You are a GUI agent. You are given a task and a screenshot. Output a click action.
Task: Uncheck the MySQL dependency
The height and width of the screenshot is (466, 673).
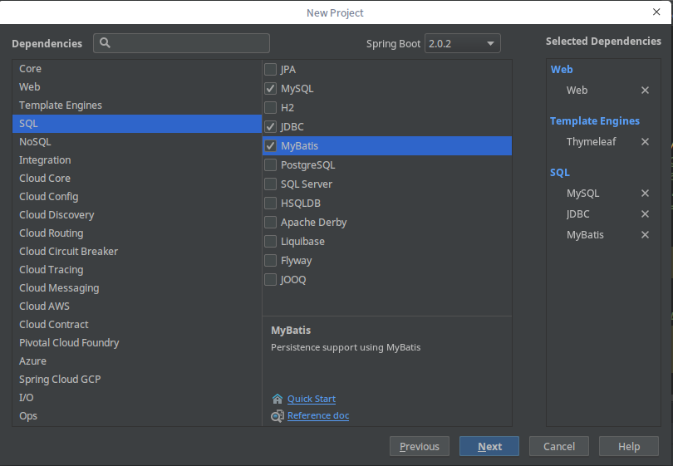click(x=270, y=88)
